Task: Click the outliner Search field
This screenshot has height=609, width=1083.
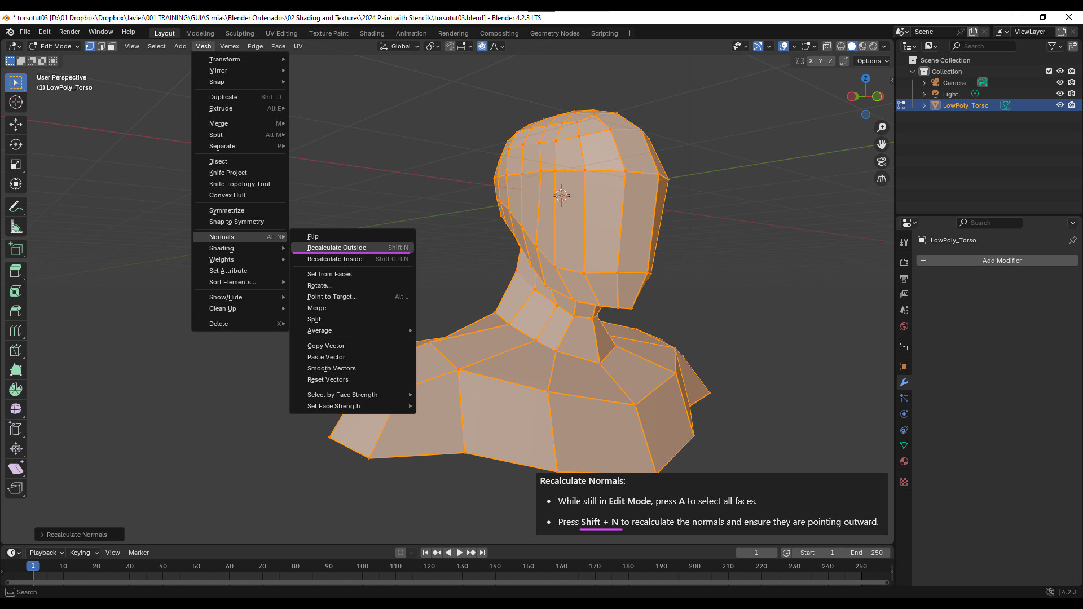Action: coord(983,46)
